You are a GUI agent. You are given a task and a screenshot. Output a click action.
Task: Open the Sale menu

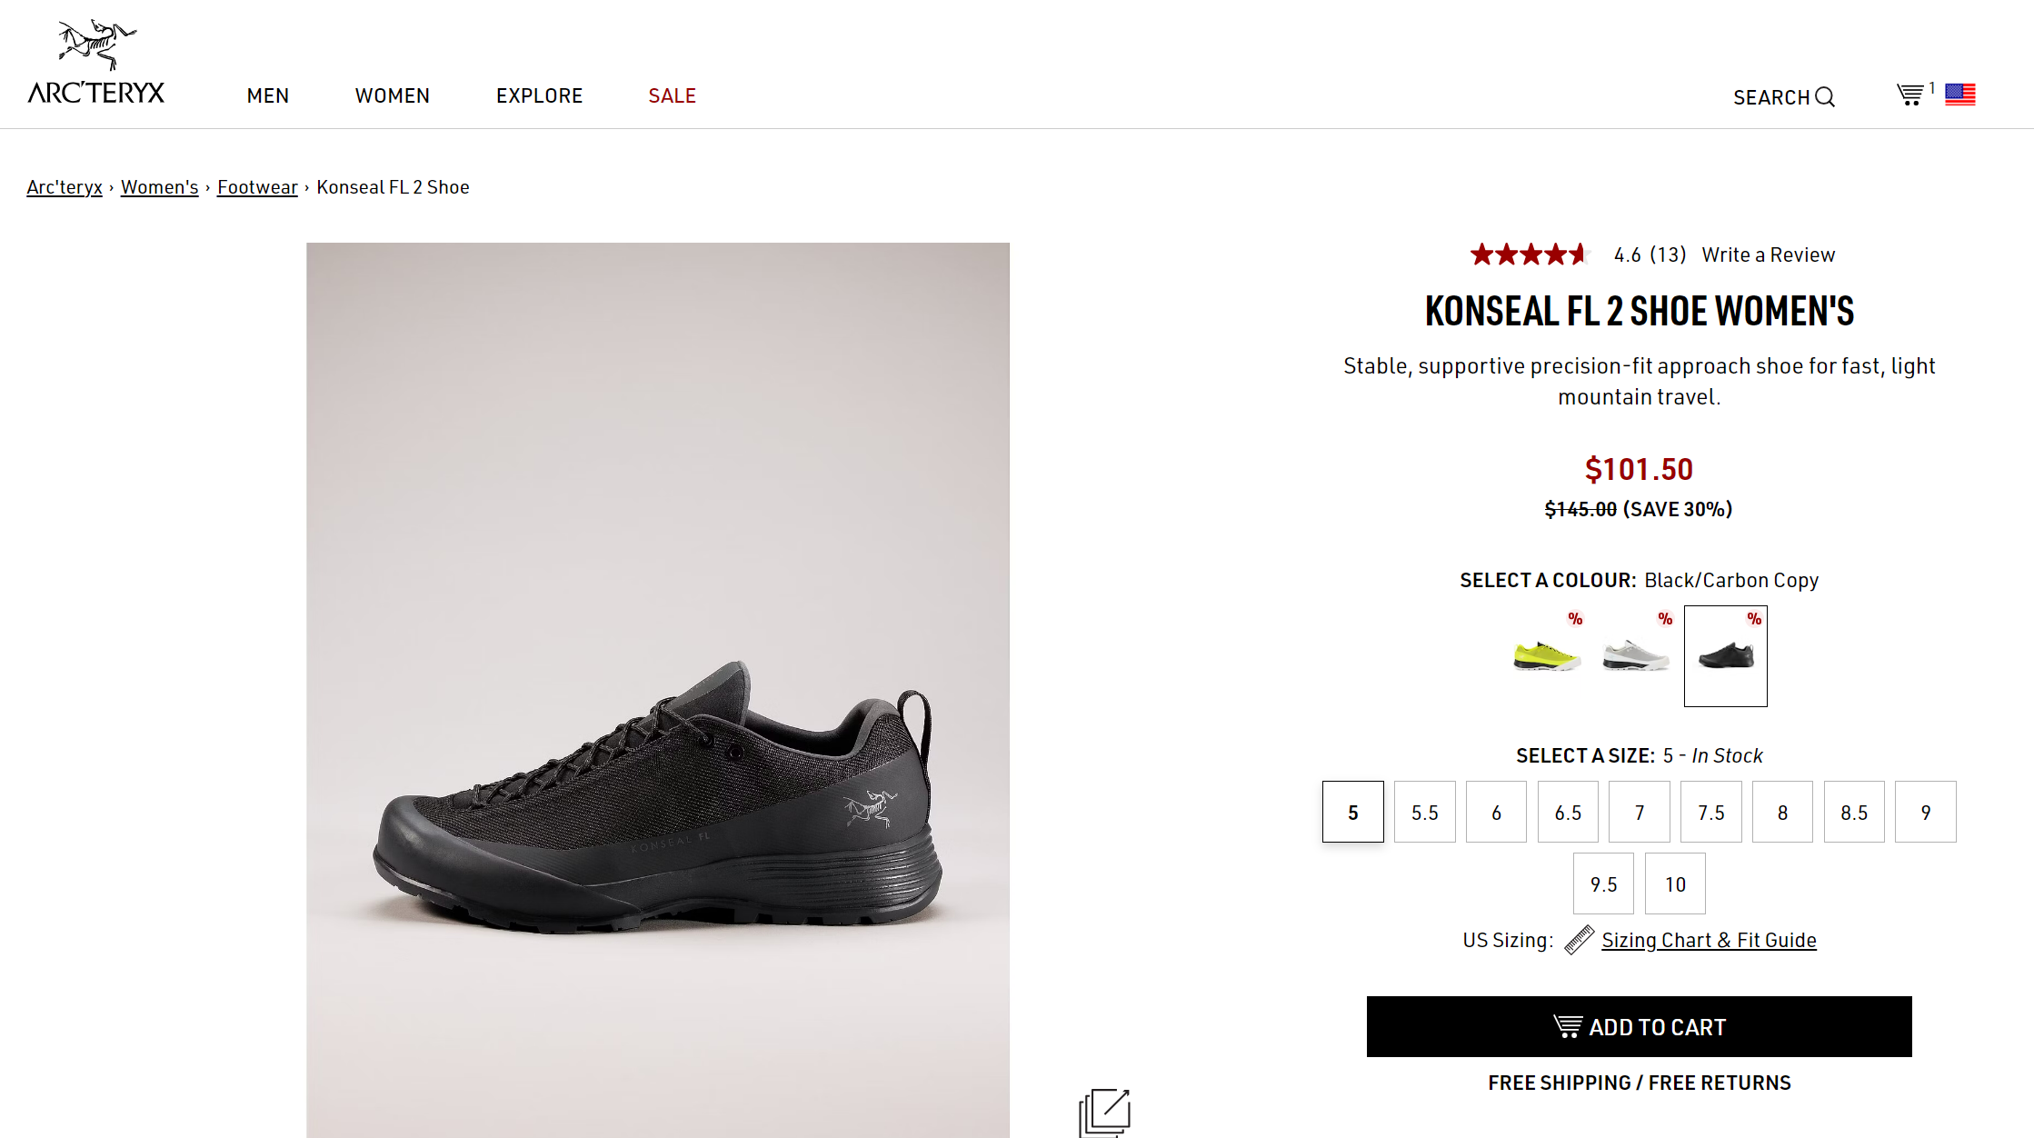(x=673, y=95)
